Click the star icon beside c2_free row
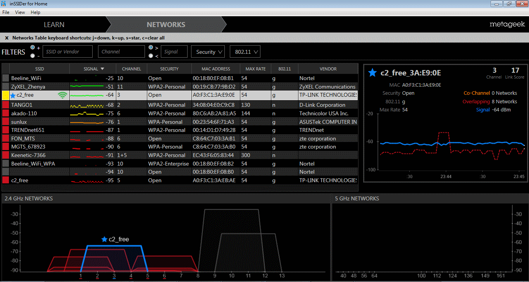529x282 pixels. click(x=13, y=95)
